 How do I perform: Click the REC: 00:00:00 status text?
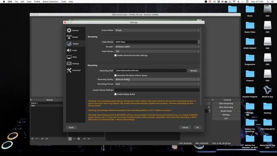click(202, 143)
